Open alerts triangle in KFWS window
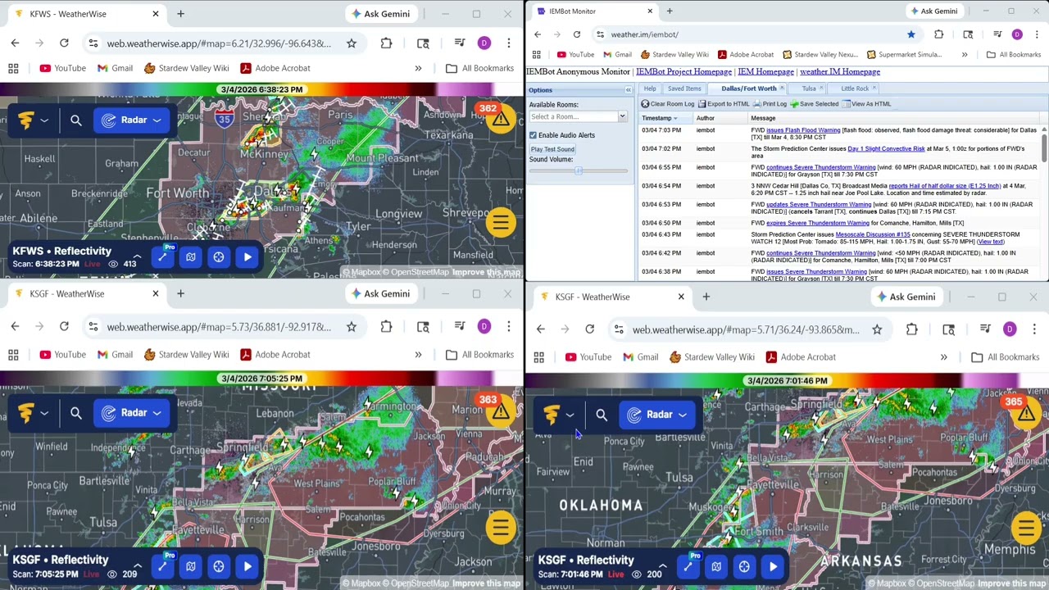 click(501, 120)
